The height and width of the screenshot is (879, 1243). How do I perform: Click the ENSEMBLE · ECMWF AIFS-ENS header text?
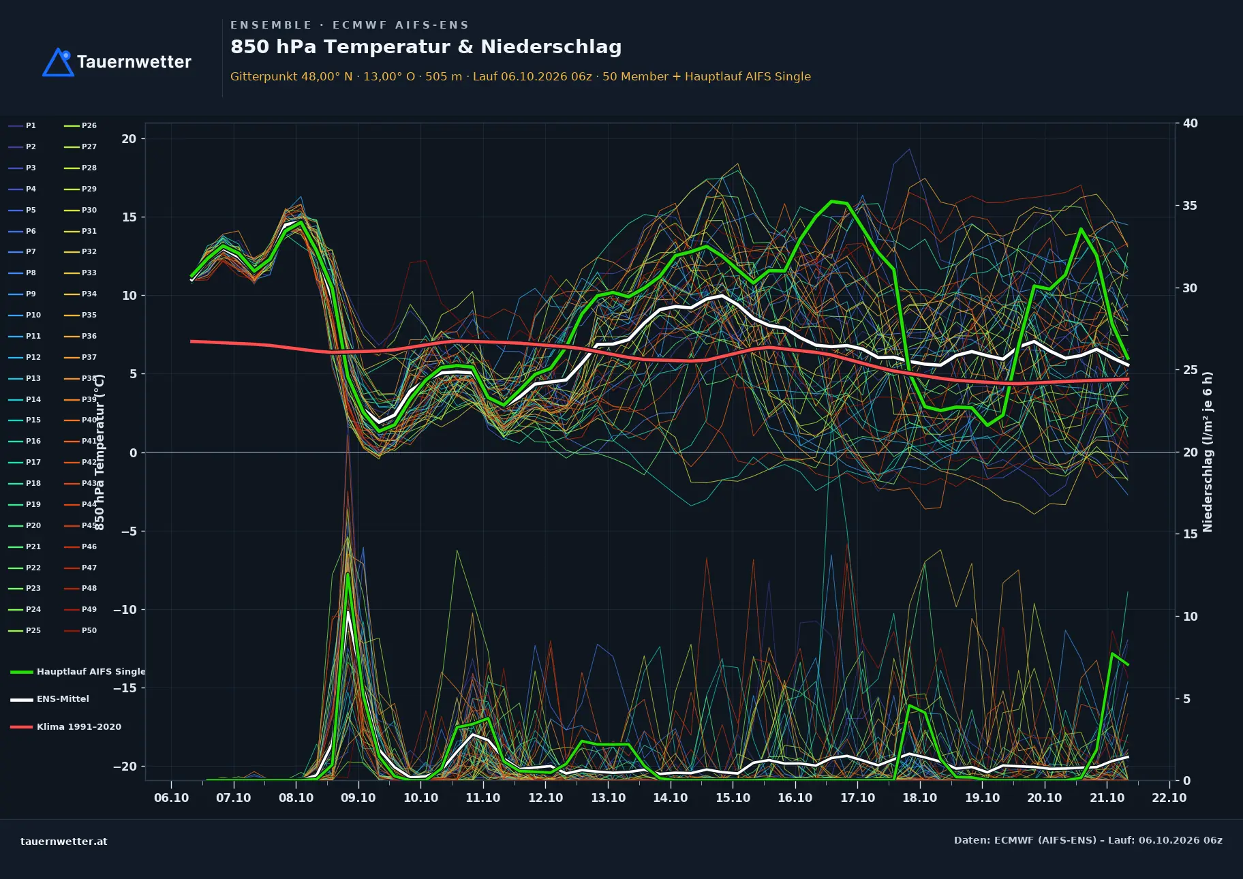click(350, 25)
